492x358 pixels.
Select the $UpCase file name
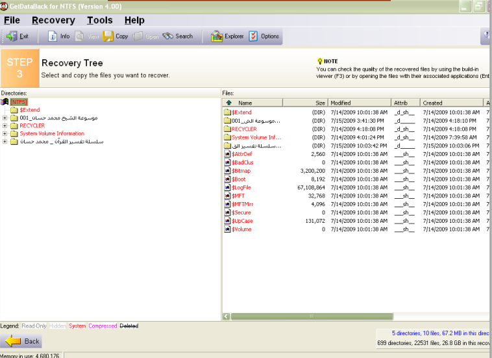[x=242, y=221]
